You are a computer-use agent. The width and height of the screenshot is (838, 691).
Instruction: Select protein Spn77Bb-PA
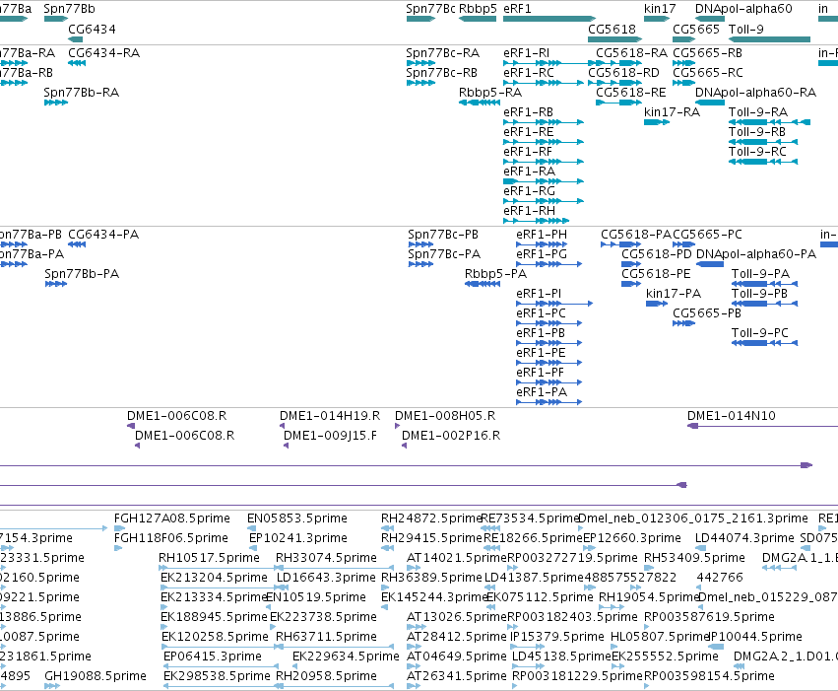(82, 274)
